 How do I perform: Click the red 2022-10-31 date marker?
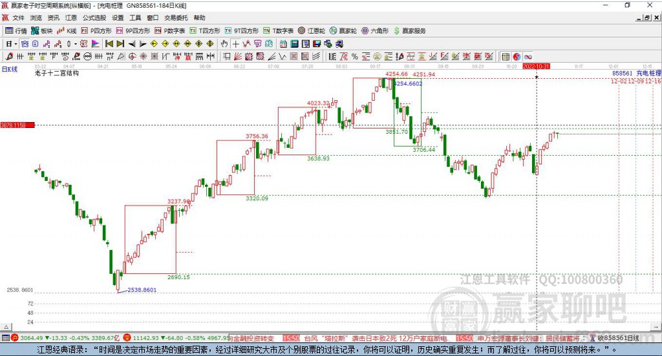point(536,67)
